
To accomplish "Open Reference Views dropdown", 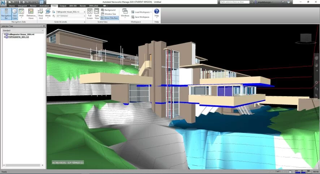I will click(x=31, y=14).
